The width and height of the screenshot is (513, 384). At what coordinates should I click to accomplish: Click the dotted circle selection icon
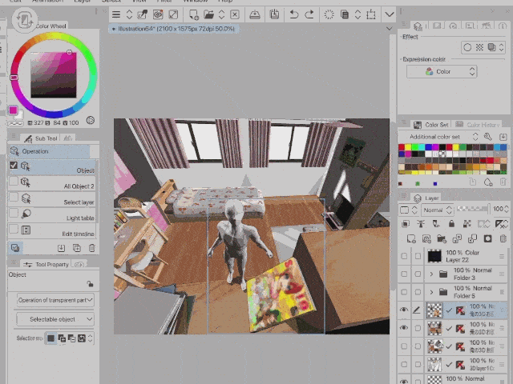point(329,14)
